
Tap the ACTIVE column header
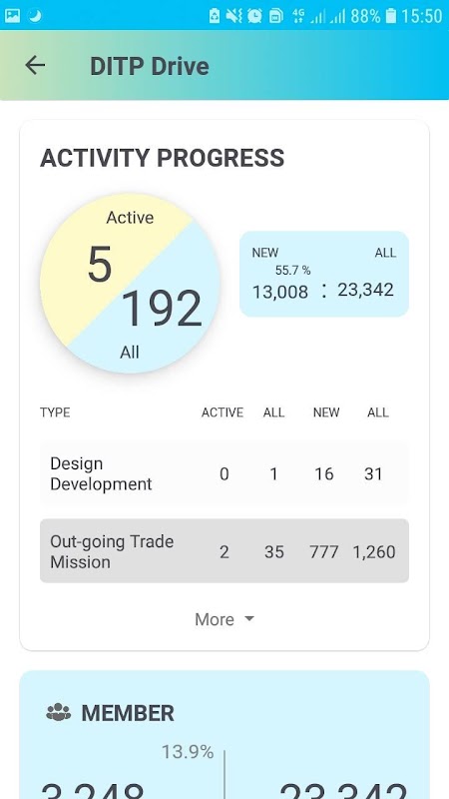(222, 412)
